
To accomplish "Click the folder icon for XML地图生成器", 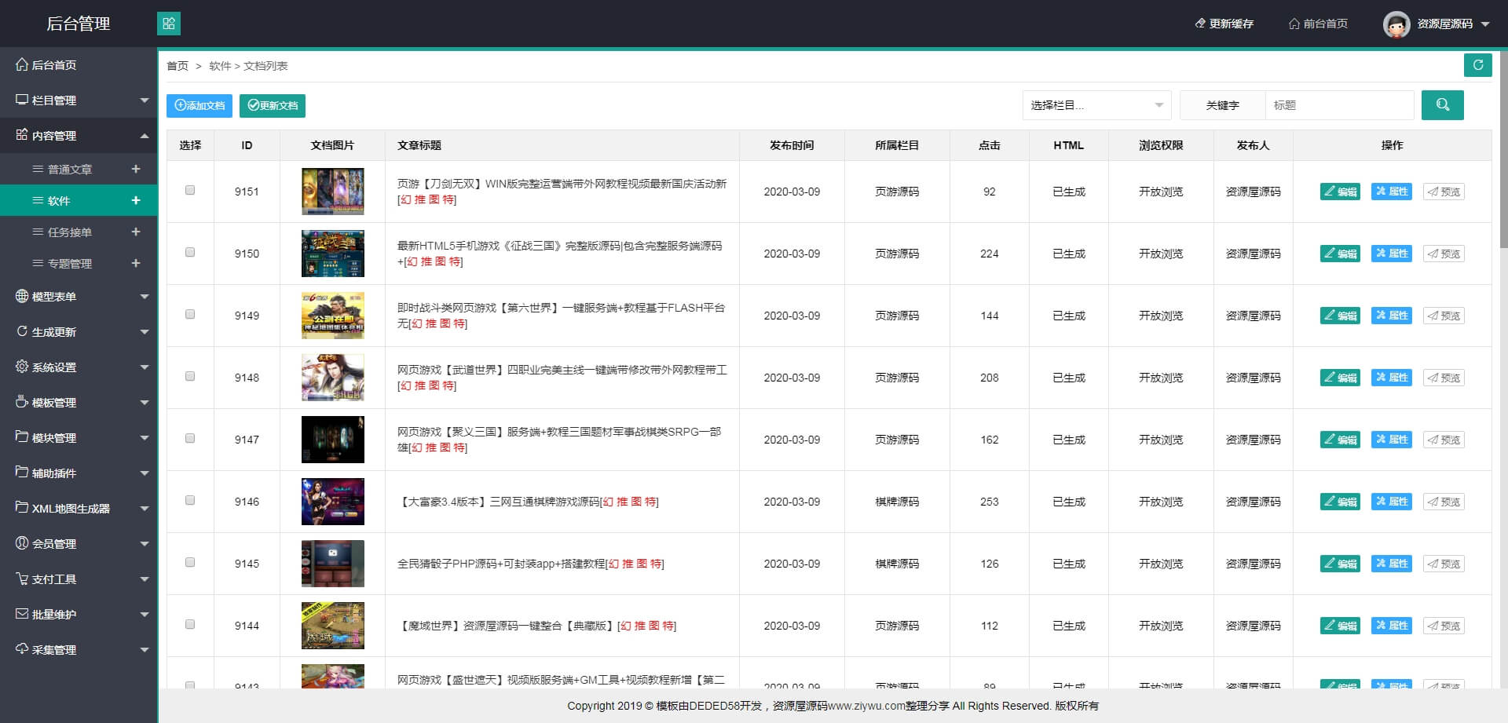I will tap(22, 508).
